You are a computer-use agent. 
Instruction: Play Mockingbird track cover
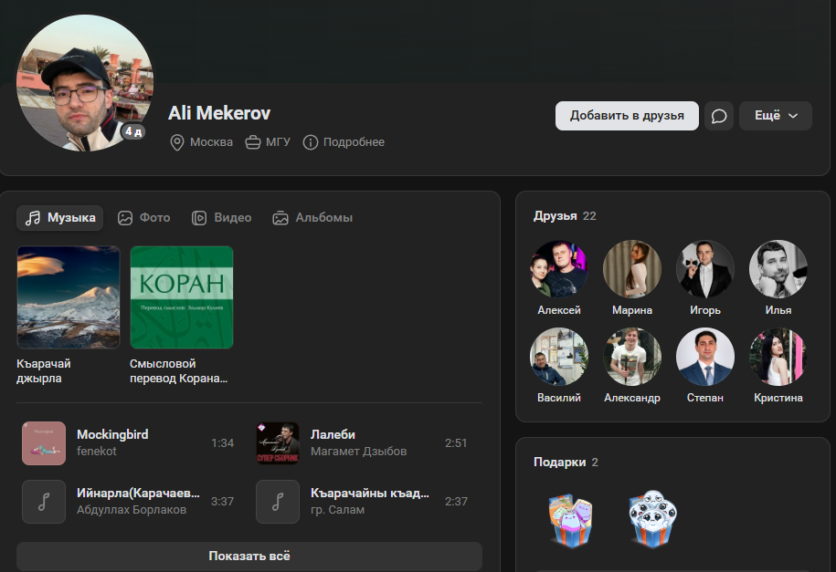(44, 443)
